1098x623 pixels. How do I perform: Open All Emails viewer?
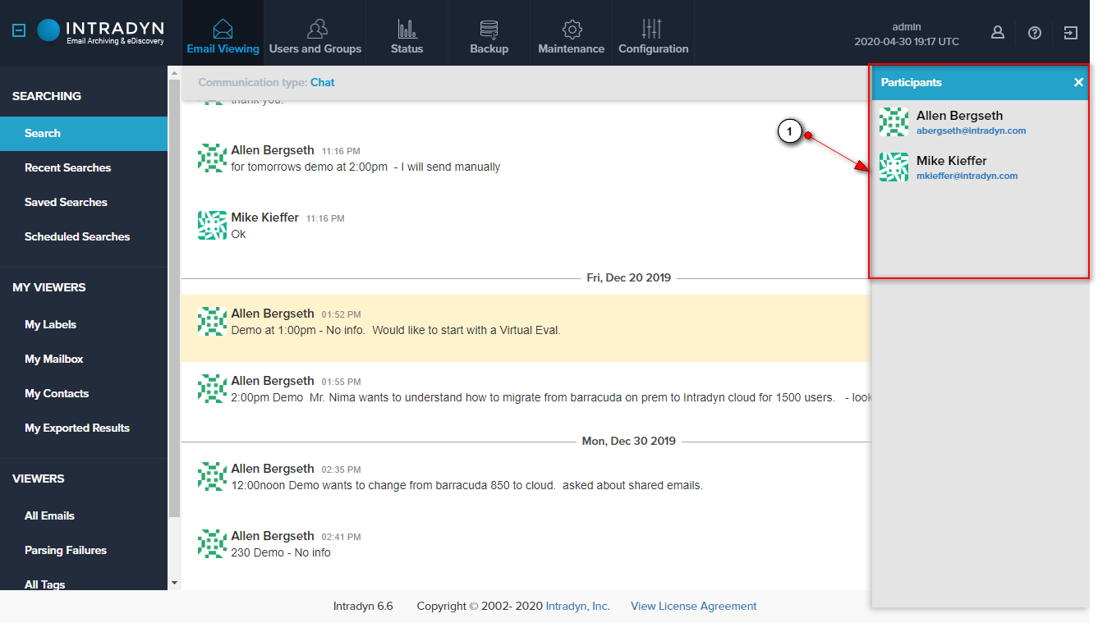pos(84,515)
